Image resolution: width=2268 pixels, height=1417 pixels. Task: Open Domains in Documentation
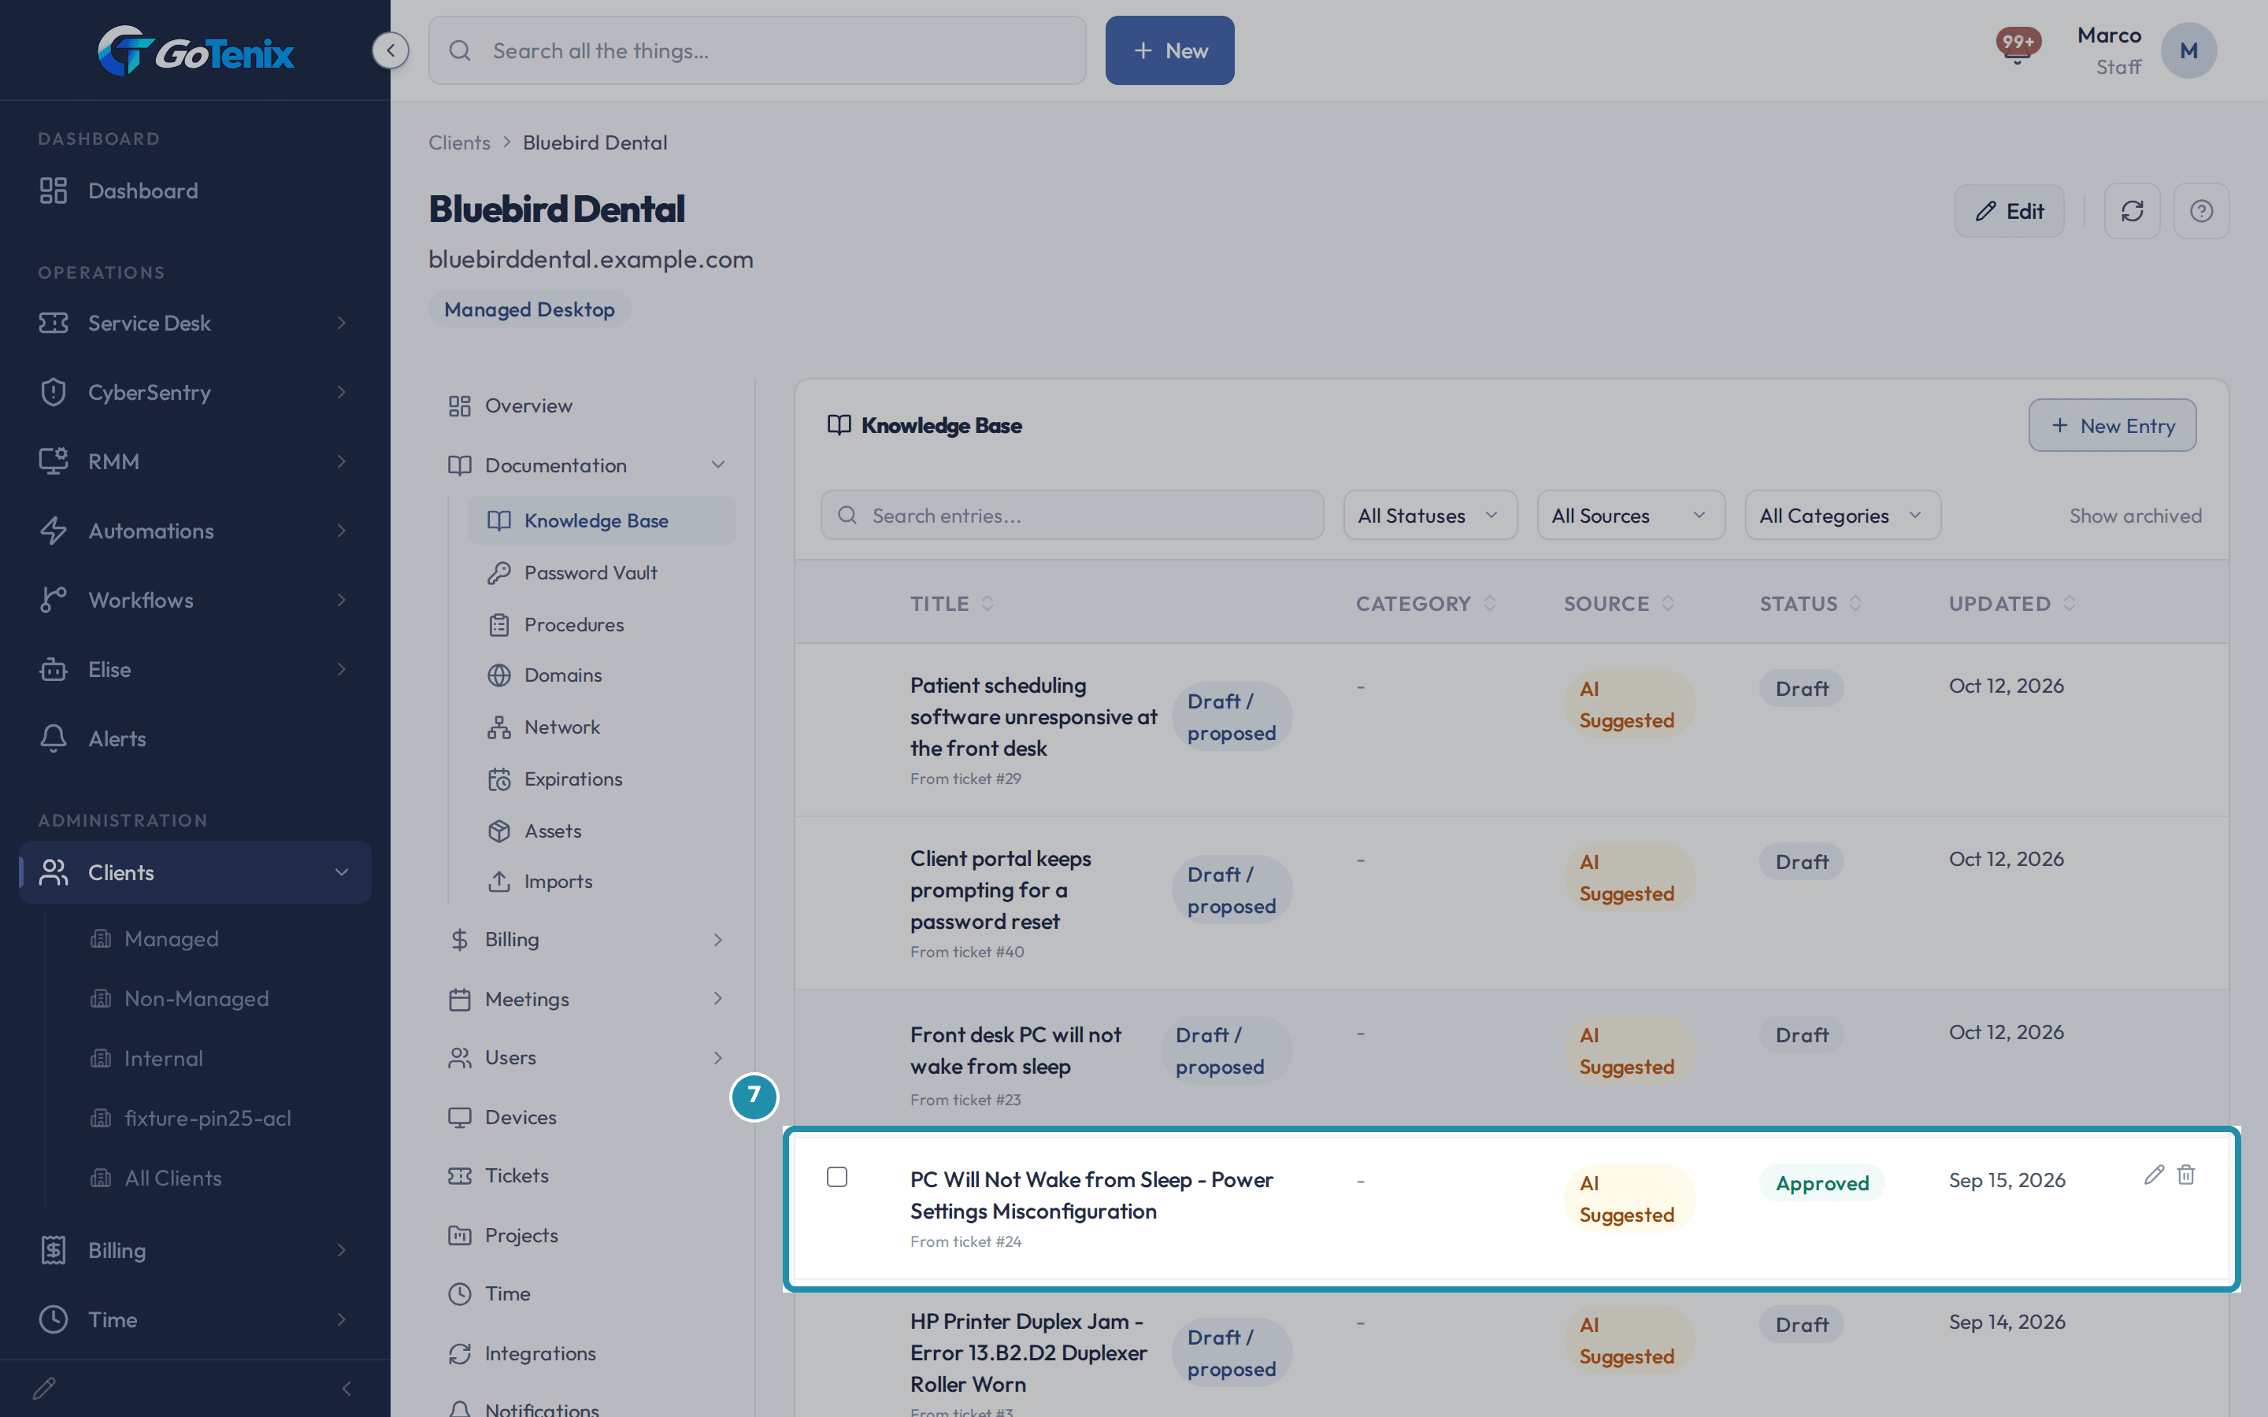point(562,675)
